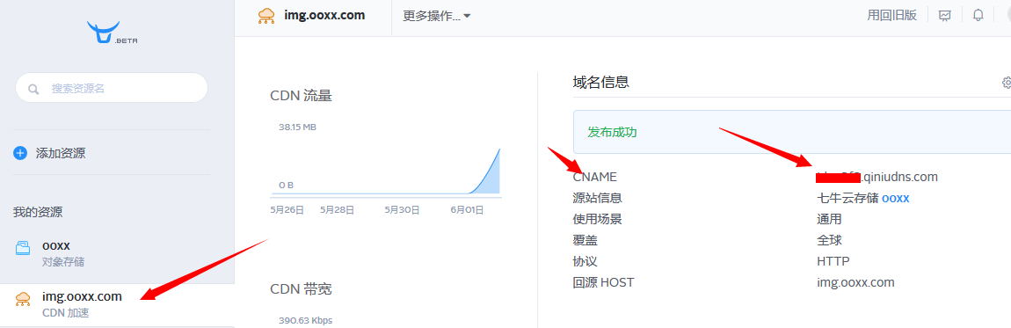Click the cloud icon in header title
This screenshot has height=328, width=1011.
[x=266, y=16]
